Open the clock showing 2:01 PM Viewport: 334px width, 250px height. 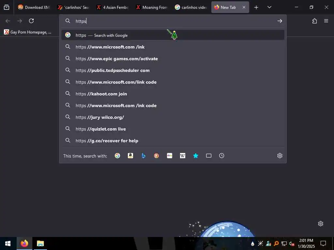pyautogui.click(x=306, y=243)
